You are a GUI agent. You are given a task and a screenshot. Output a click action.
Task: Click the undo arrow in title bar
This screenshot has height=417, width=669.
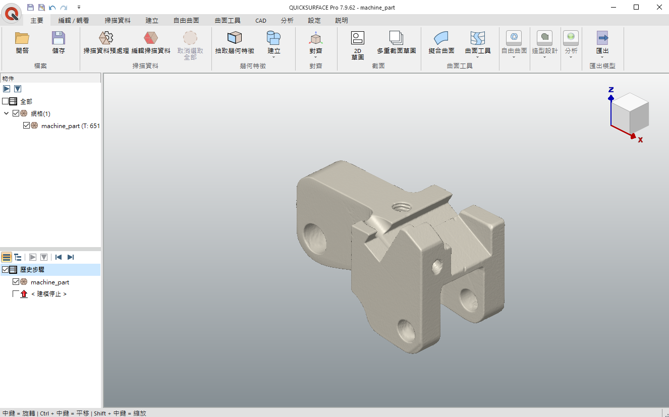(52, 8)
